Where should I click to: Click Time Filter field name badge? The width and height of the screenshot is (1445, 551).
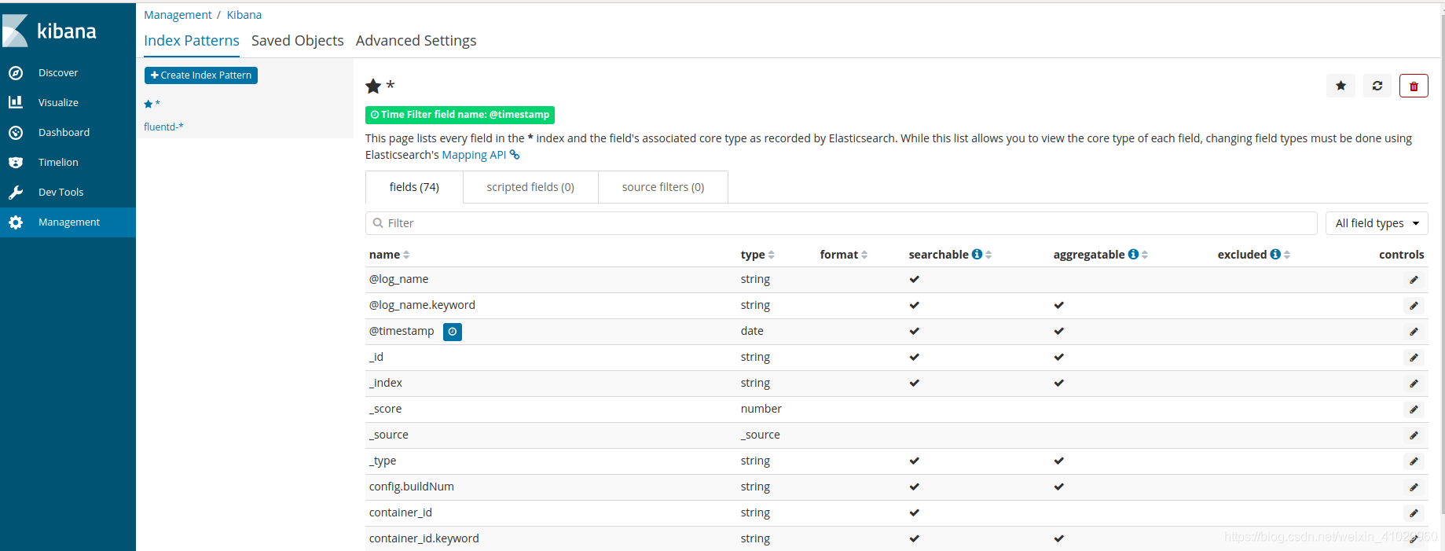coord(460,115)
